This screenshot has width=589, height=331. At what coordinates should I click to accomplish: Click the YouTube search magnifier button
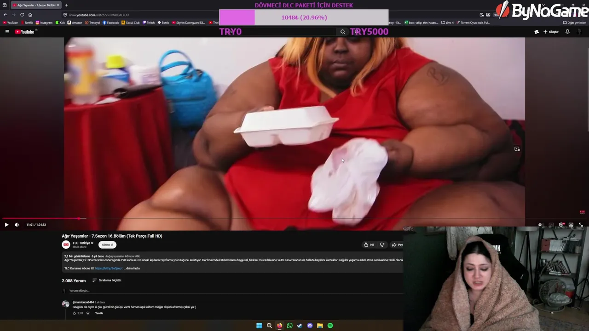point(342,32)
